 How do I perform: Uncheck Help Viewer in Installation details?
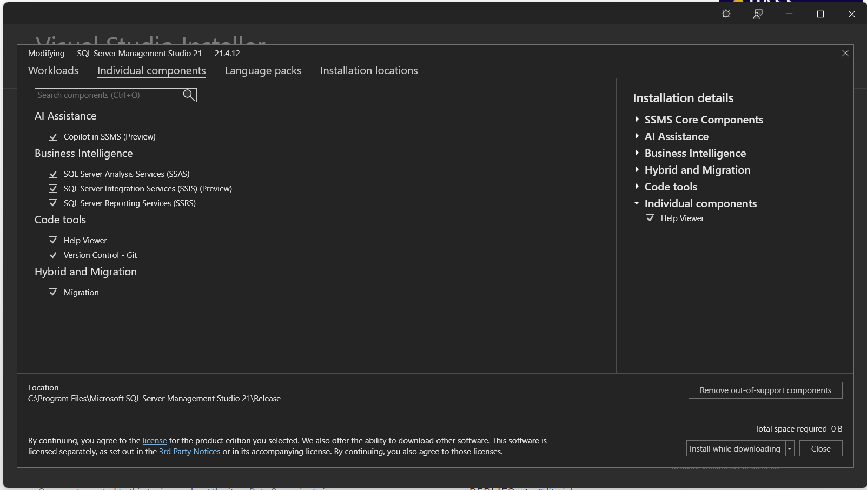click(650, 218)
